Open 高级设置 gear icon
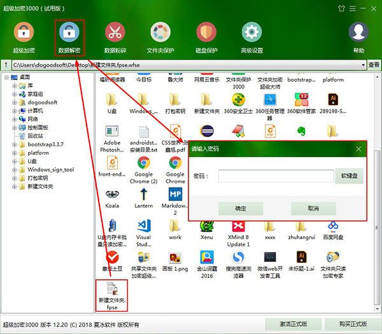Image resolution: width=382 pixels, height=334 pixels. click(252, 33)
